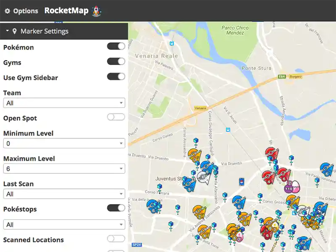Screen dimensions: 336x252
Task: Select red level 4 gym marker
Action: [x=268, y=177]
